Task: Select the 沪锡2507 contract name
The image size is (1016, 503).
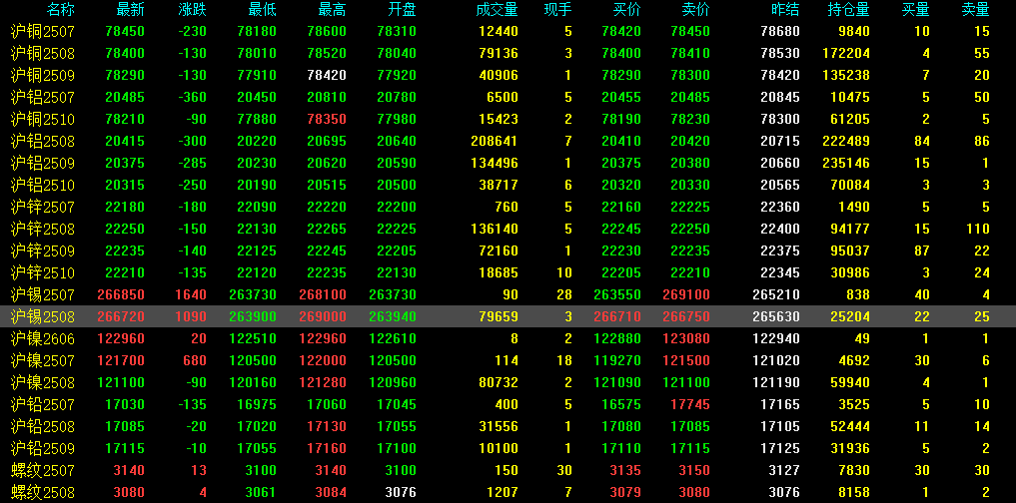Action: [x=43, y=294]
